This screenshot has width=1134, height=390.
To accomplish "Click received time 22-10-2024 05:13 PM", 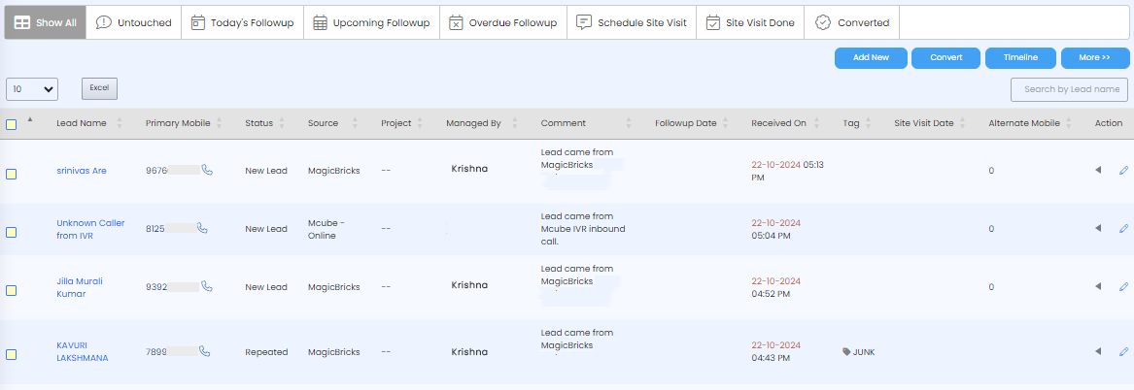I will (x=787, y=171).
